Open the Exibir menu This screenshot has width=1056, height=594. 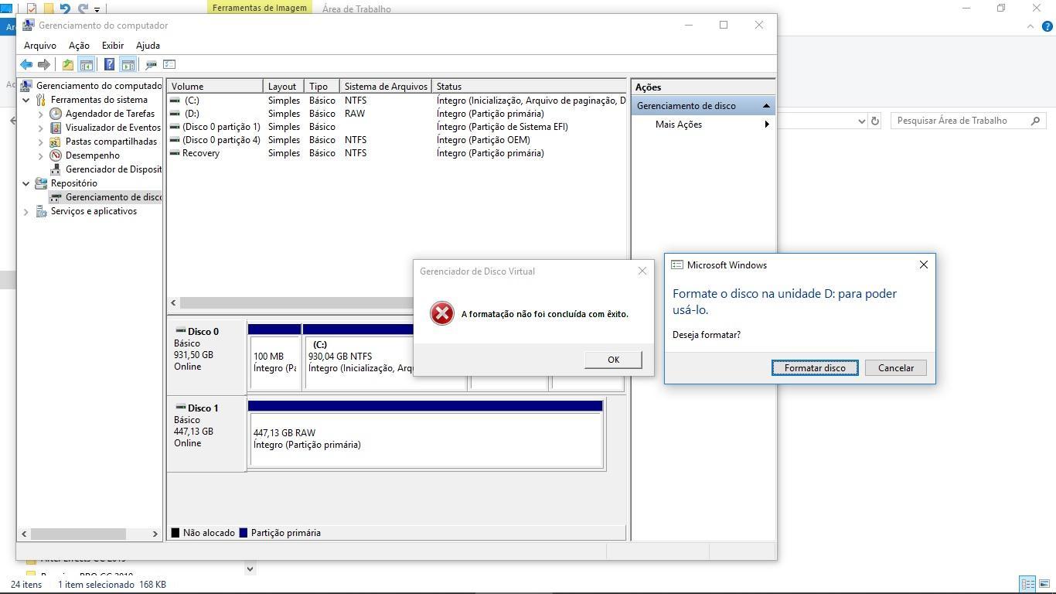113,46
